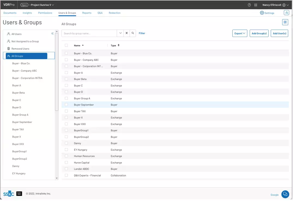The height and width of the screenshot is (201, 293).
Task: Expand the search box dropdown arrow
Action: point(121,33)
